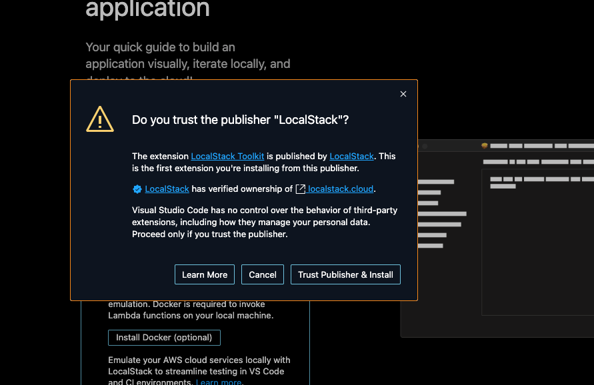The image size is (594, 385).
Task: Open the LocalStack link beside the verified badge
Action: coord(167,189)
